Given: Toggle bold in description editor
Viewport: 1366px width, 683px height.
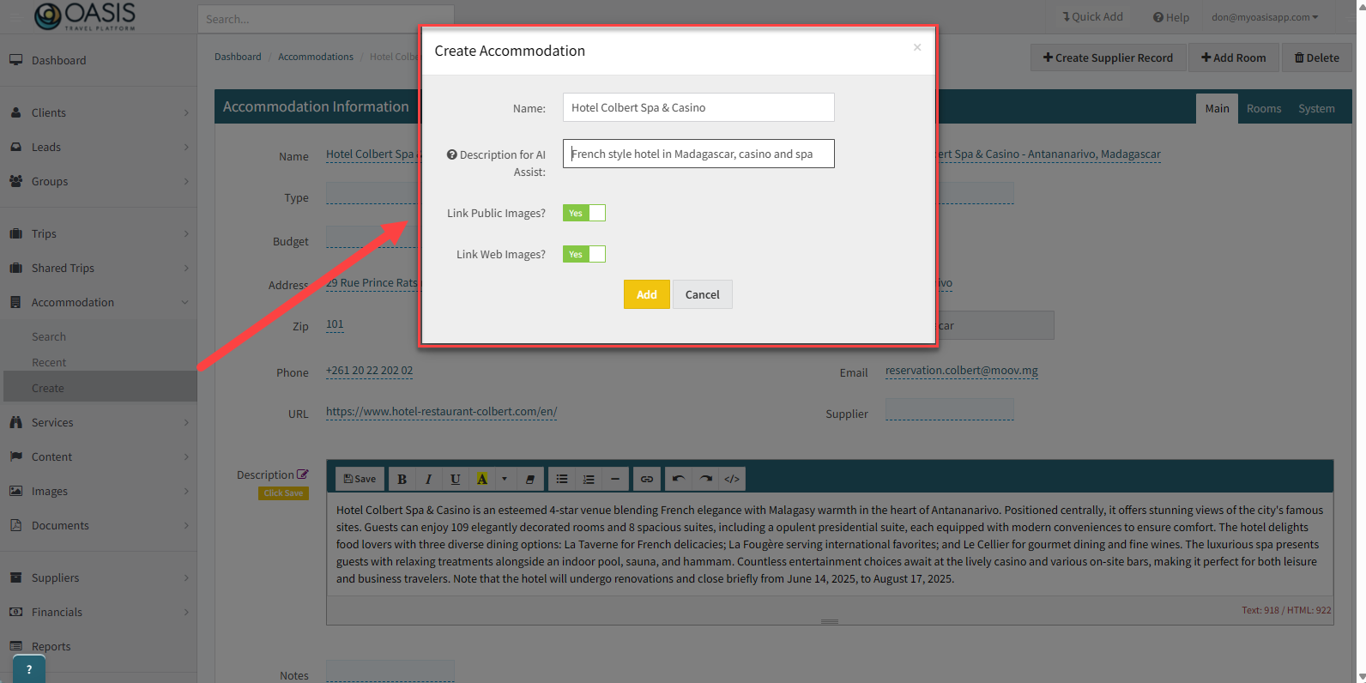Looking at the screenshot, I should tap(402, 479).
